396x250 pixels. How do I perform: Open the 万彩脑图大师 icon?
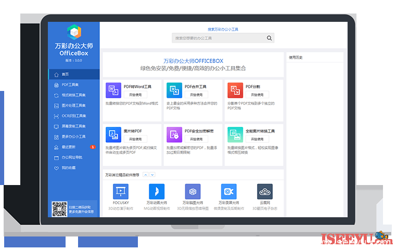[x=193, y=191]
